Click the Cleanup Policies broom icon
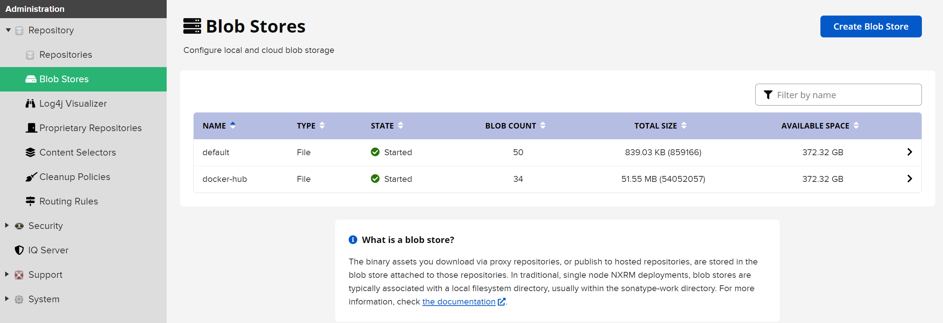The height and width of the screenshot is (323, 943). [31, 177]
